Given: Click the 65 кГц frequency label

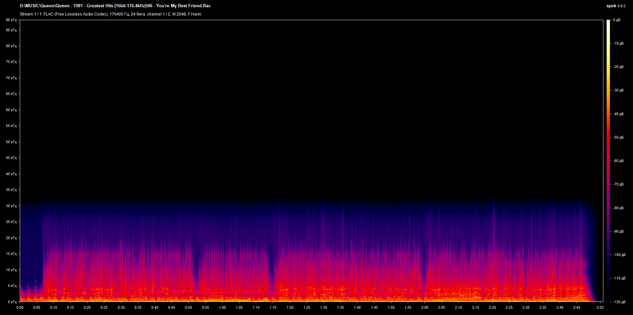Looking at the screenshot, I should (x=11, y=94).
